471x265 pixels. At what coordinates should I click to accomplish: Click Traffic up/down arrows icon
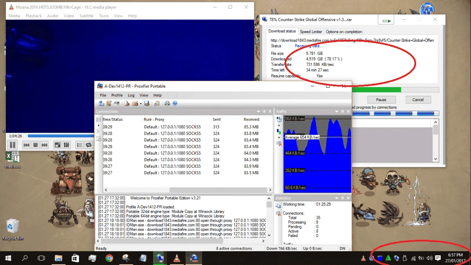click(x=279, y=131)
